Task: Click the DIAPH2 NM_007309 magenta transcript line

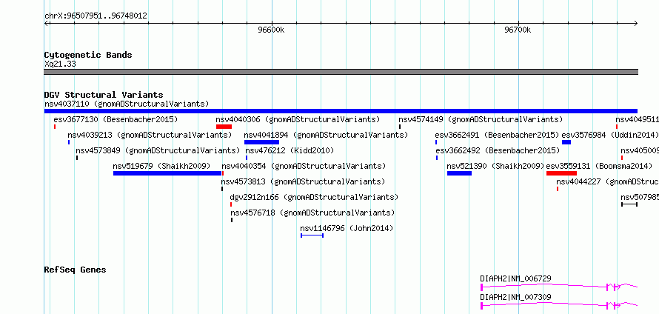Action: tap(559, 306)
